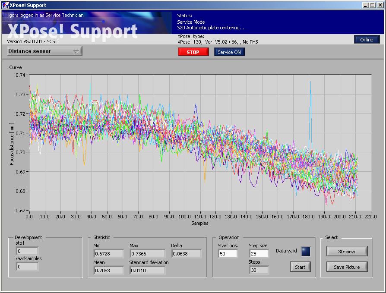This screenshot has width=386, height=293.
Task: Click 'igors logged in as Service Technician' text
Action: click(46, 15)
